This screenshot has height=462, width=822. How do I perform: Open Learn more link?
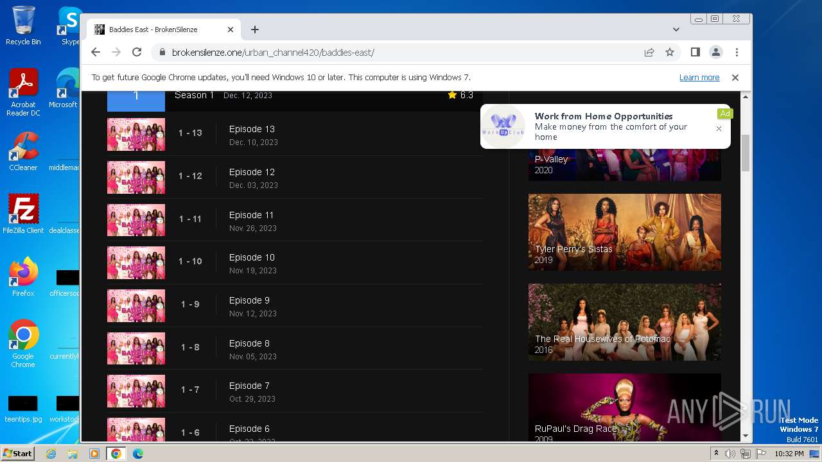click(x=699, y=78)
